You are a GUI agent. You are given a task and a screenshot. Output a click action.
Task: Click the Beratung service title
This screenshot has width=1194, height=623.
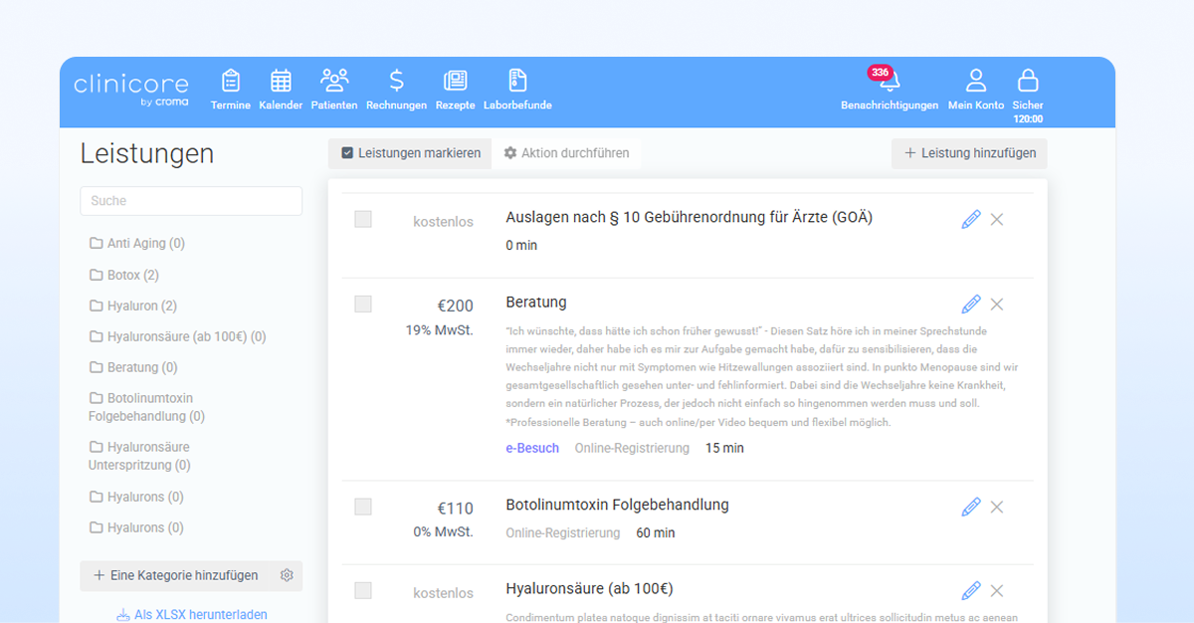click(x=536, y=302)
